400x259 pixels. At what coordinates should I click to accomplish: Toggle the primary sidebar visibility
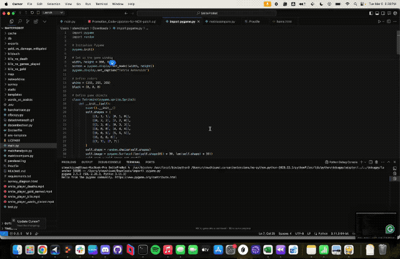[x=371, y=13]
